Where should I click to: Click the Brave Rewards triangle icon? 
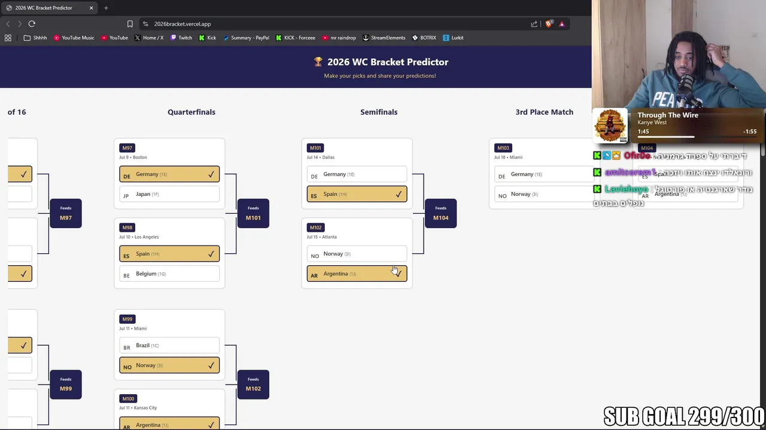tap(561, 24)
